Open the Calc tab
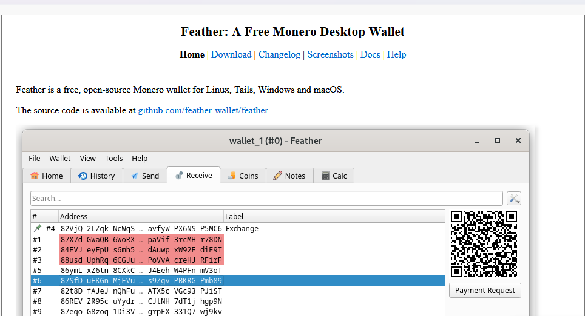Viewport: 585px width, 316px height. click(x=334, y=176)
